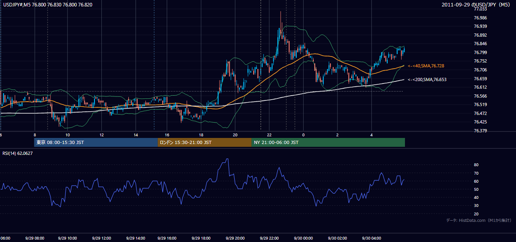Click hour tick 16 under the price chart

(x=166, y=135)
